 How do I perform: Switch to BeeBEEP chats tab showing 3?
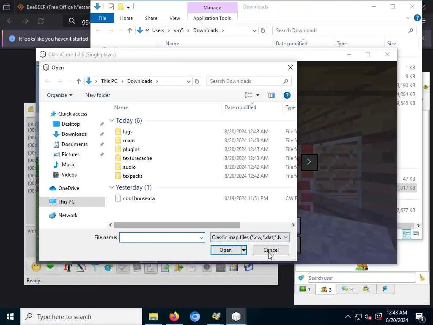(x=347, y=289)
